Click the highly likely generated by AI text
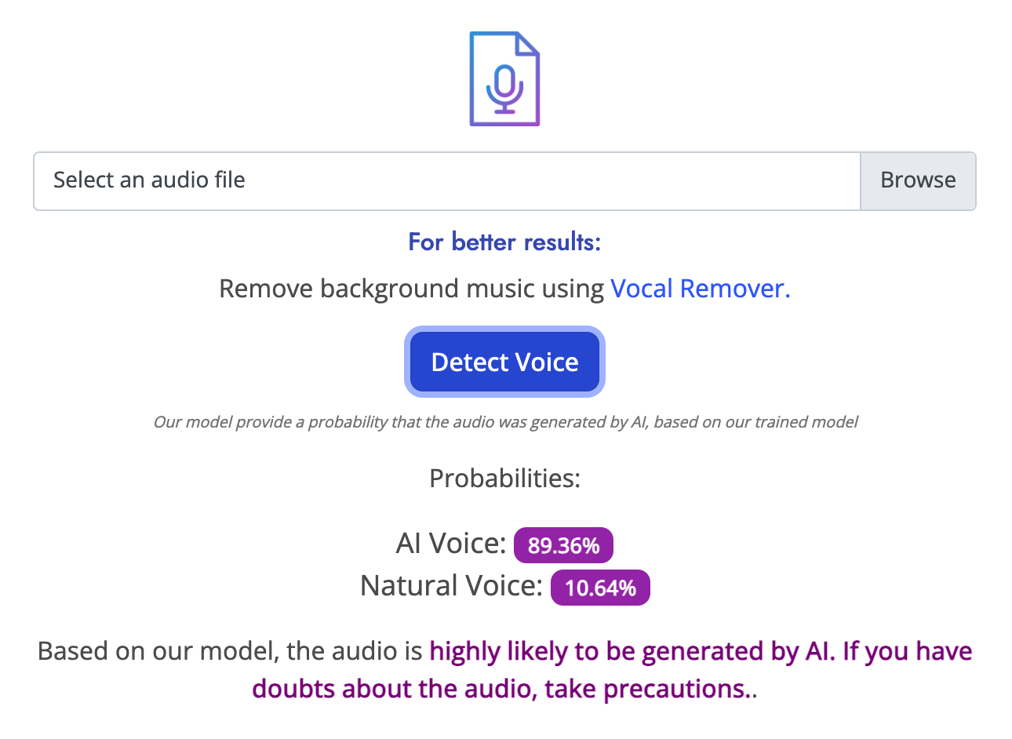 click(632, 651)
